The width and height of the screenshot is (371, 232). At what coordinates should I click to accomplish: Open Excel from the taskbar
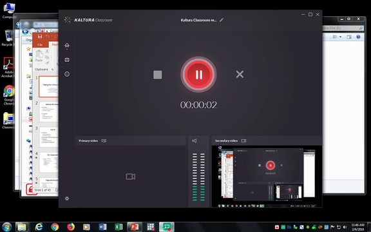tap(119, 227)
